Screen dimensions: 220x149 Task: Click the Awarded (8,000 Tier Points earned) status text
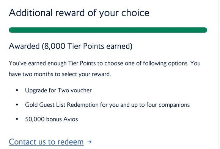[71, 46]
